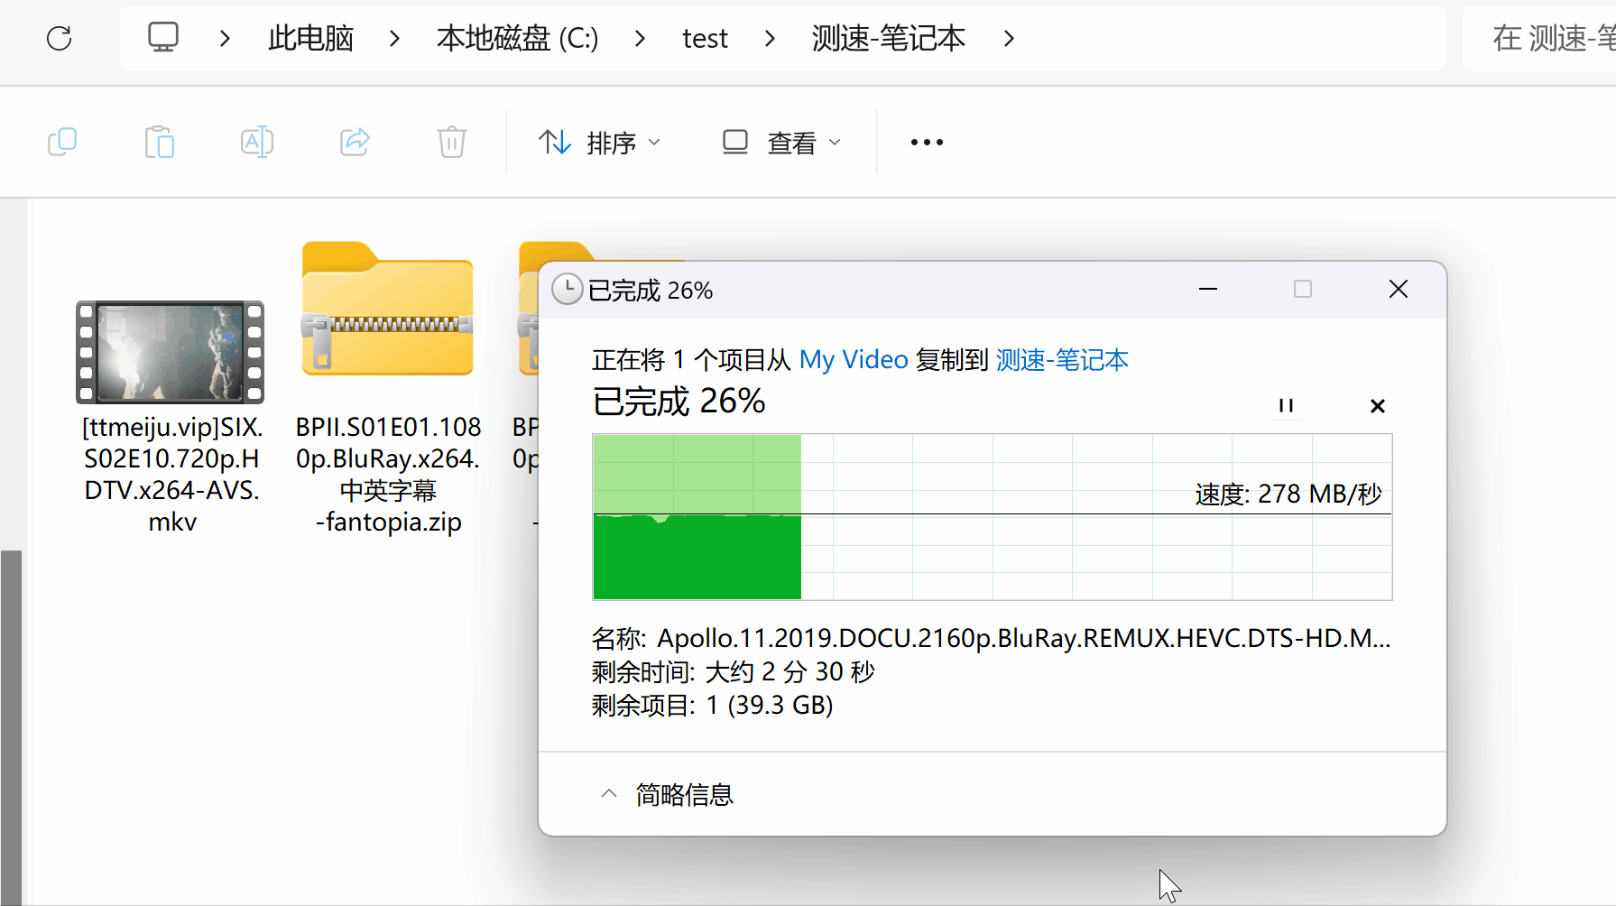
Task: Click the 速度: 278 MB/秒 label
Action: pos(1288,494)
